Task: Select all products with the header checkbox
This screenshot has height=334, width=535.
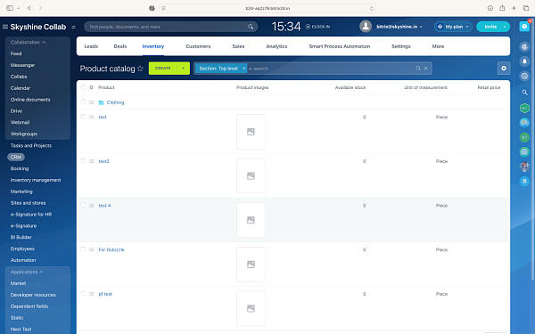Action: point(83,87)
